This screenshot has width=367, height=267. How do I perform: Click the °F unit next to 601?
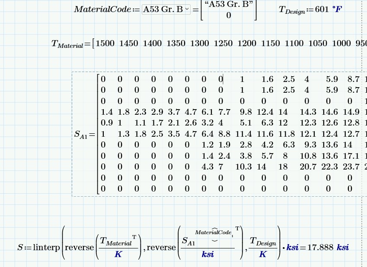337,8
